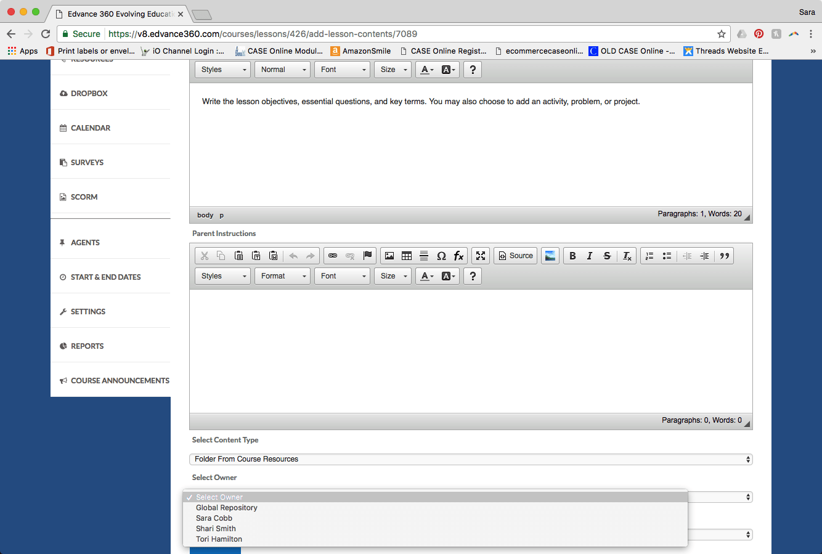
Task: Click the Insert Image icon in editor toolbar
Action: pos(389,256)
